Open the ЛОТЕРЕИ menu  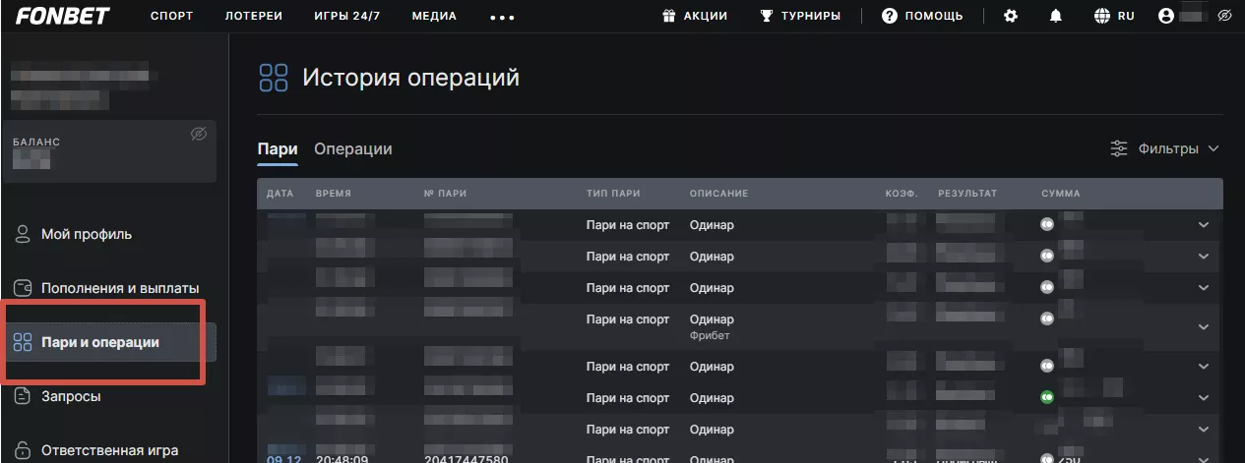pyautogui.click(x=253, y=16)
